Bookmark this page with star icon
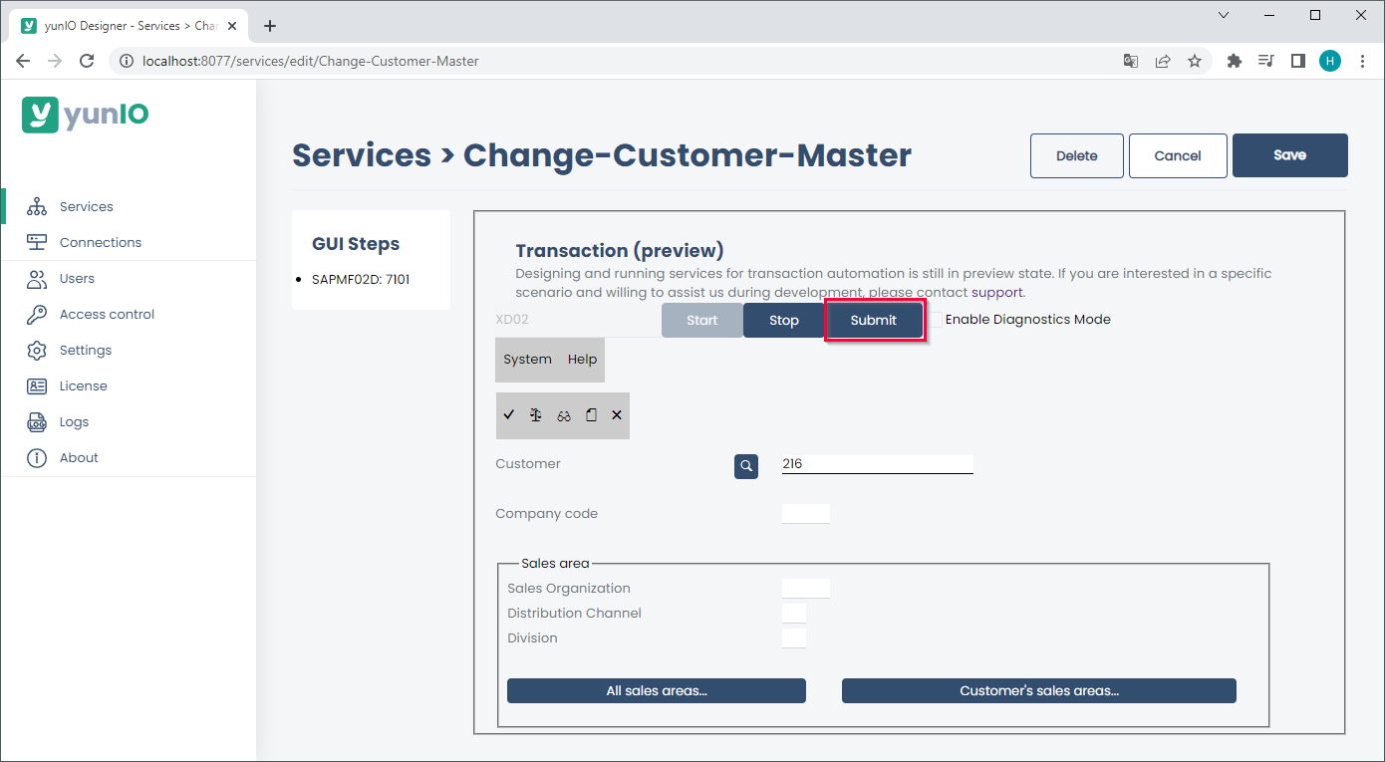The image size is (1385, 762). click(1195, 61)
